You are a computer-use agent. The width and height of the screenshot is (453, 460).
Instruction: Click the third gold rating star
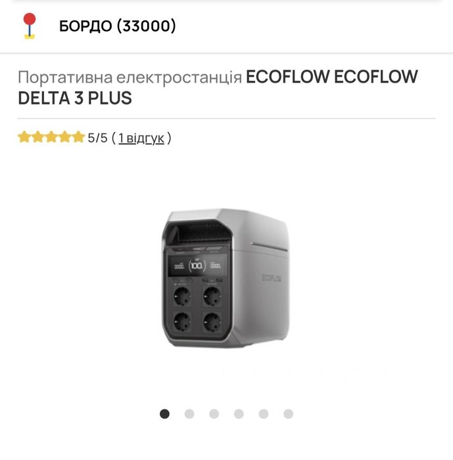pos(51,137)
